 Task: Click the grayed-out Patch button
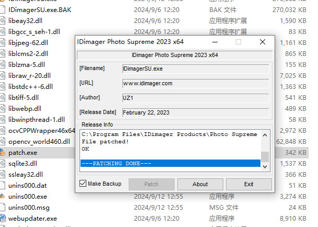[151, 184]
